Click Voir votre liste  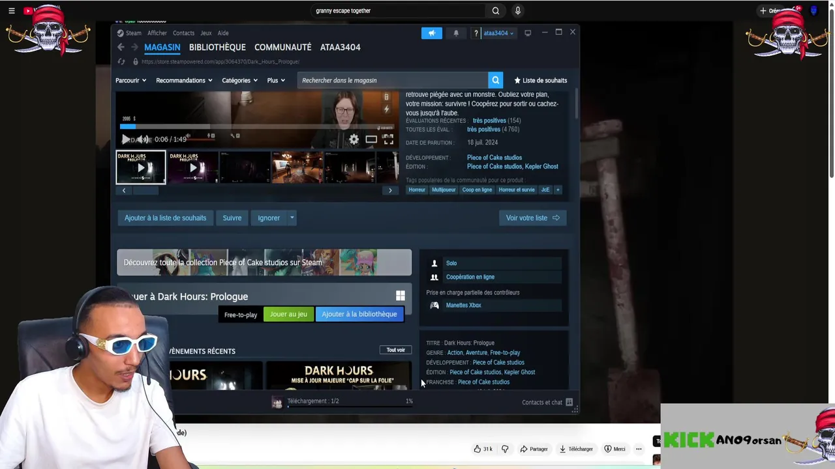(533, 218)
